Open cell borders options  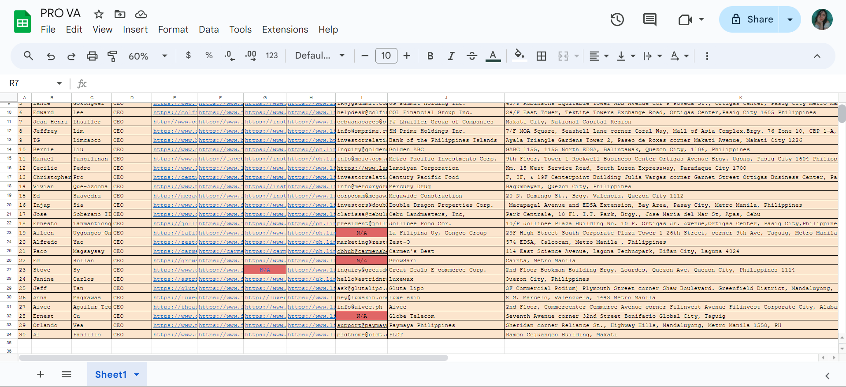tap(541, 56)
